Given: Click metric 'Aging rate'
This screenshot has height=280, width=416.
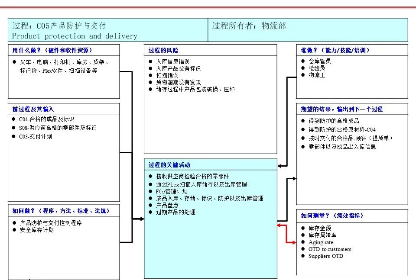Looking at the screenshot, I should click(321, 242).
